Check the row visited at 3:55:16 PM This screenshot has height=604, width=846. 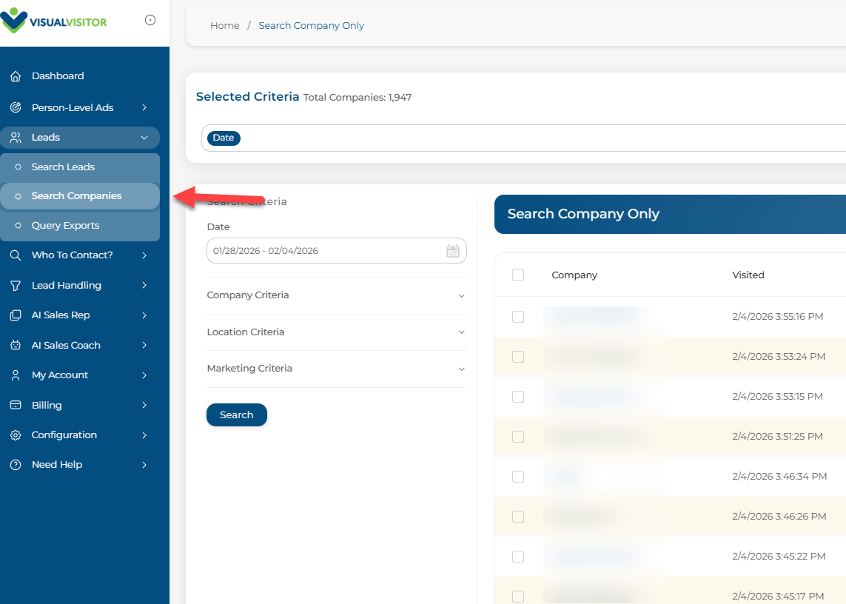[x=518, y=317]
